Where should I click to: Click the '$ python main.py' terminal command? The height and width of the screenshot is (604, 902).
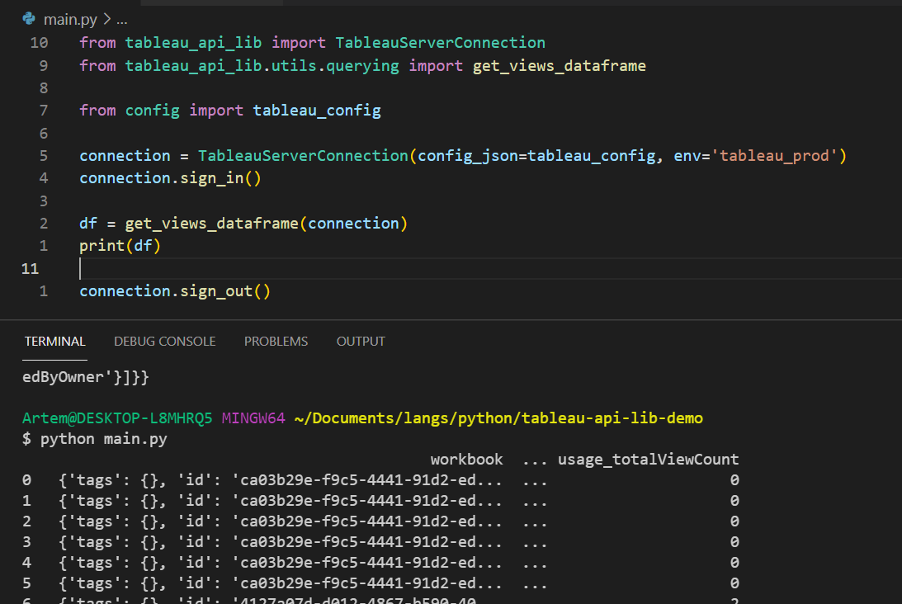[x=94, y=439]
